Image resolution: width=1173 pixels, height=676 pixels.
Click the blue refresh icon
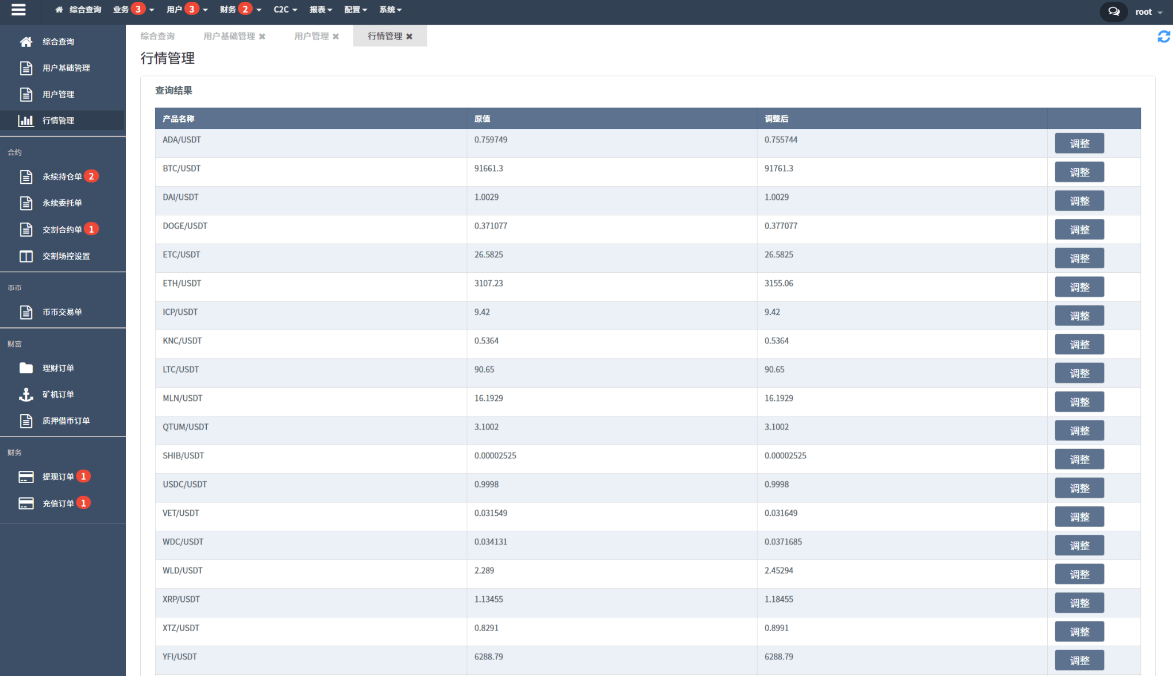pos(1163,37)
